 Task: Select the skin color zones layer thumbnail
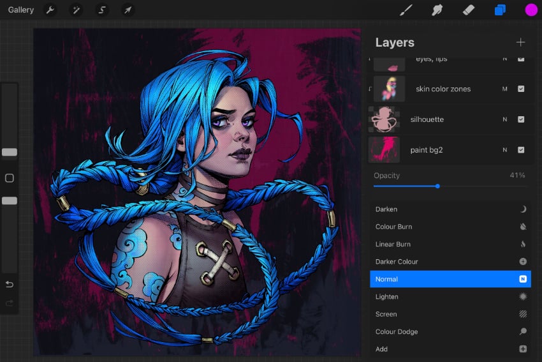tap(389, 89)
